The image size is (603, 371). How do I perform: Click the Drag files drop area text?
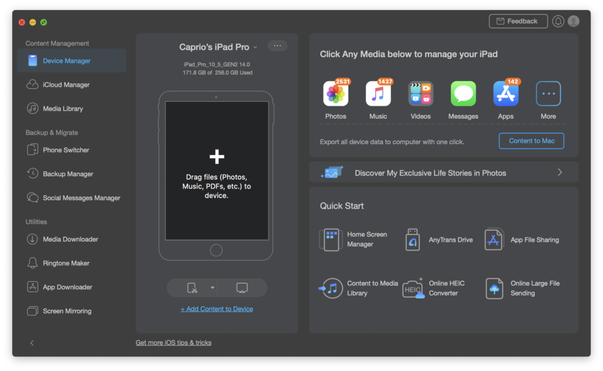(217, 186)
